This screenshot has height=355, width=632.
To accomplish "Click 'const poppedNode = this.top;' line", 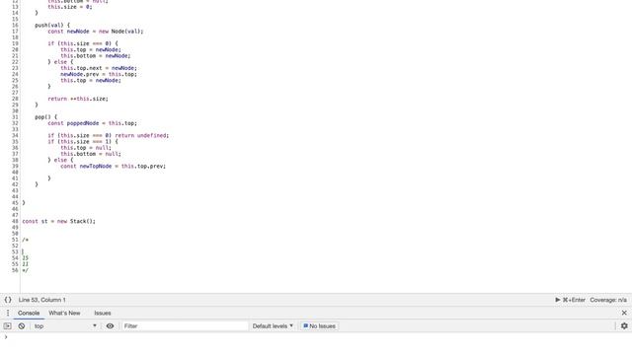I will 92,123.
